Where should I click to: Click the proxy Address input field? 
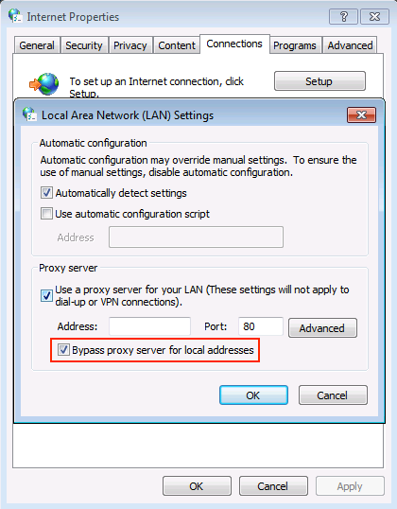click(x=149, y=326)
